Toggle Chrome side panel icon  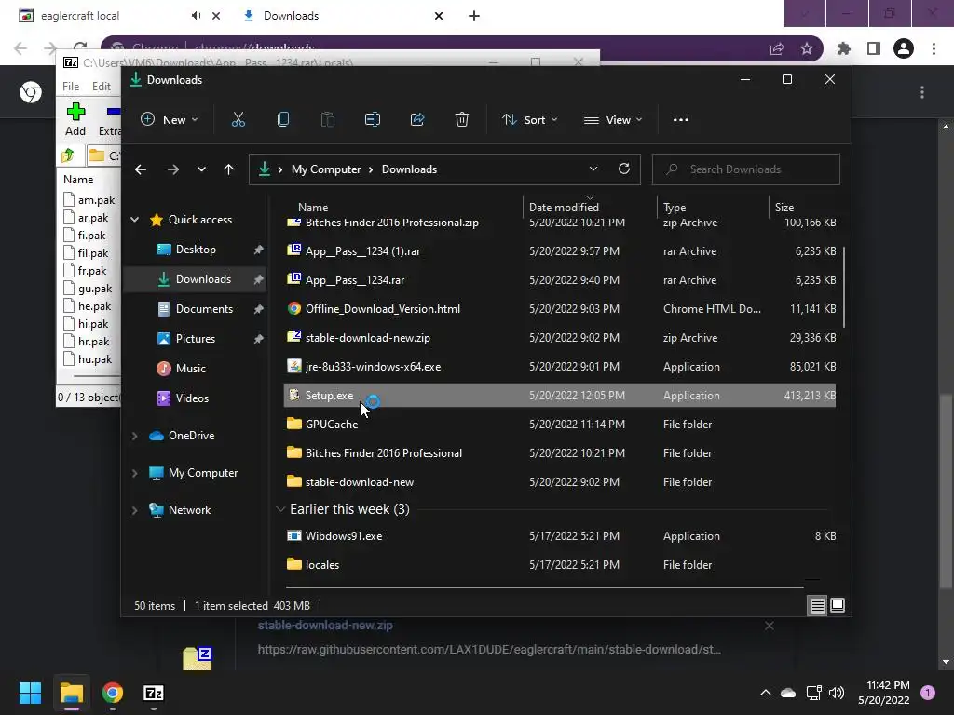pos(874,48)
